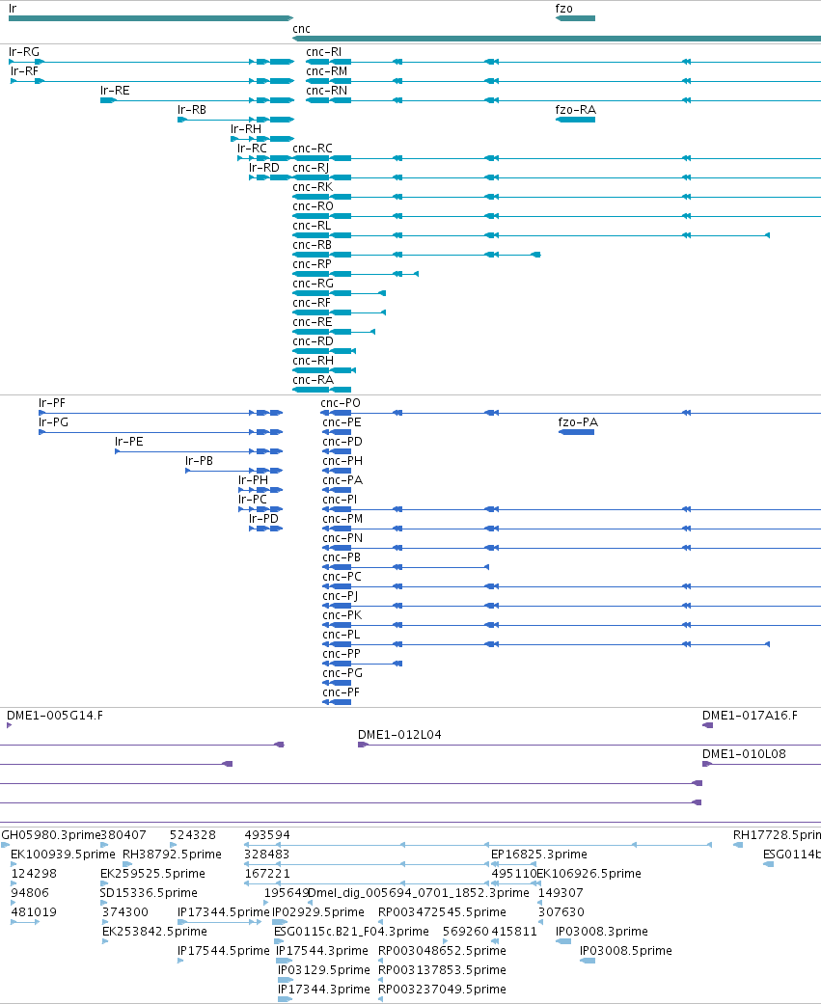Select the lr-PF protein feature

coord(161,413)
